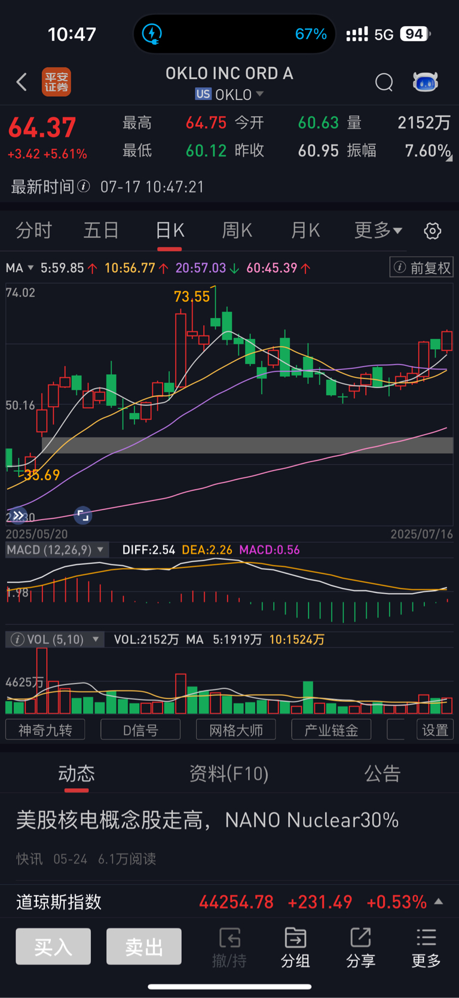Open the 更多 list icon in bottom bar
459x998 pixels.
426,938
